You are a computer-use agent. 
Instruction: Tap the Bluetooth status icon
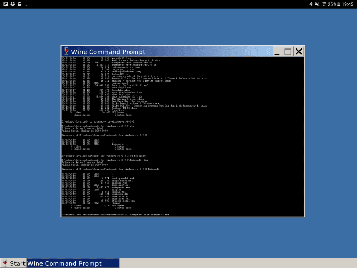pyautogui.click(x=311, y=4)
